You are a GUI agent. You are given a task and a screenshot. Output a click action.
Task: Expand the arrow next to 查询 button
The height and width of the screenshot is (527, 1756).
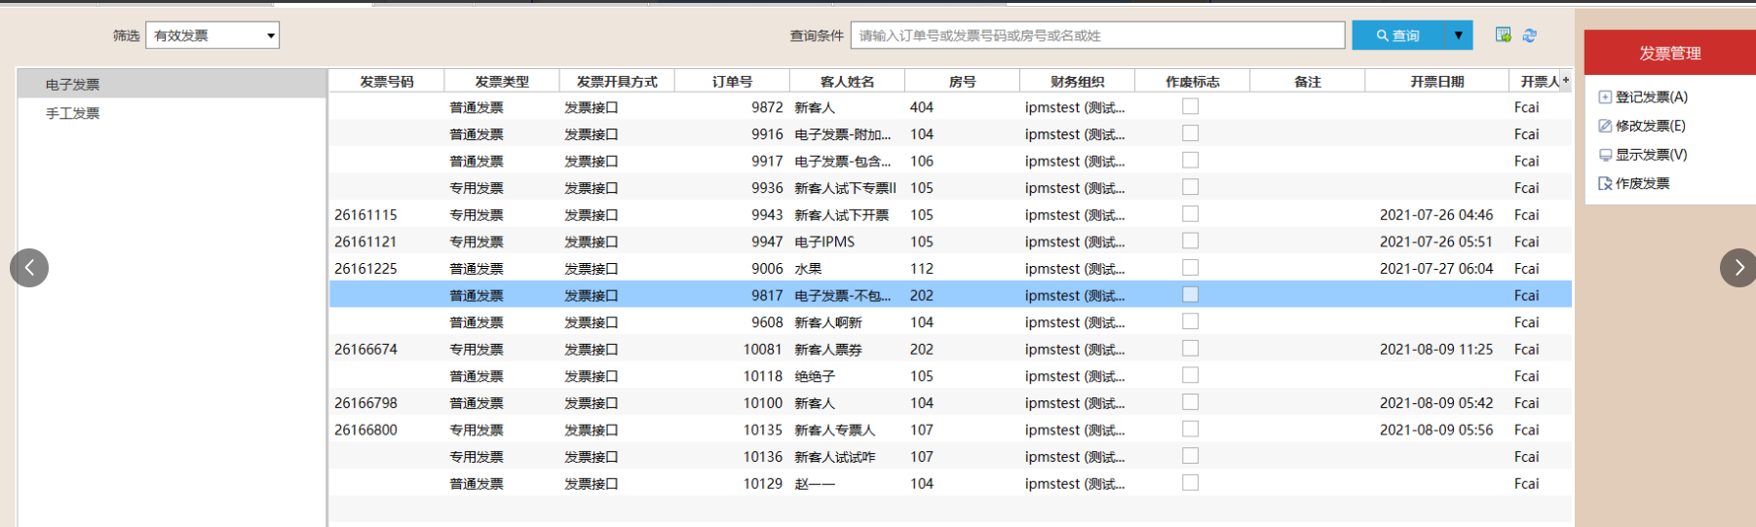coord(1458,36)
